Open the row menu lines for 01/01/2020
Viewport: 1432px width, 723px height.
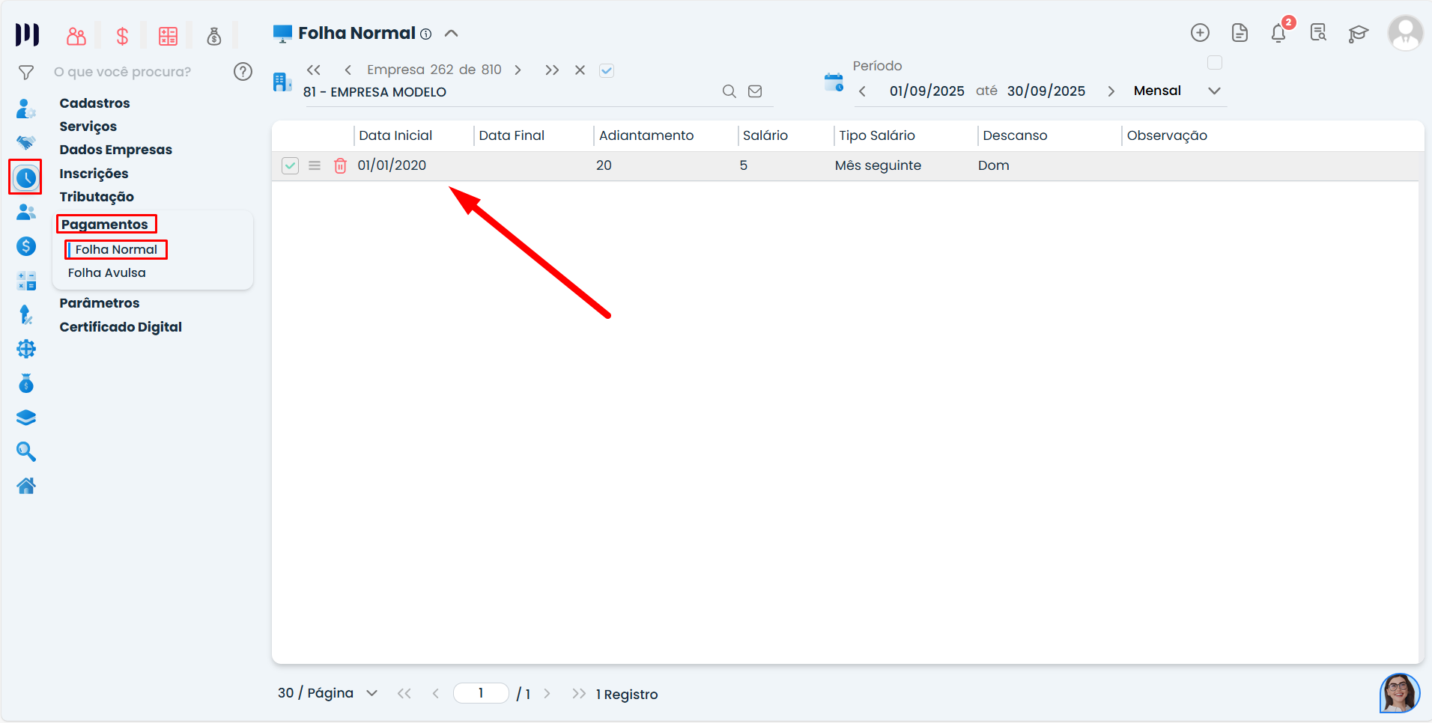coord(315,165)
